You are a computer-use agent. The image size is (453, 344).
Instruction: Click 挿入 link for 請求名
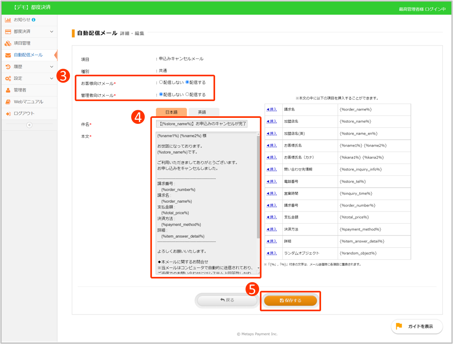pos(271,109)
